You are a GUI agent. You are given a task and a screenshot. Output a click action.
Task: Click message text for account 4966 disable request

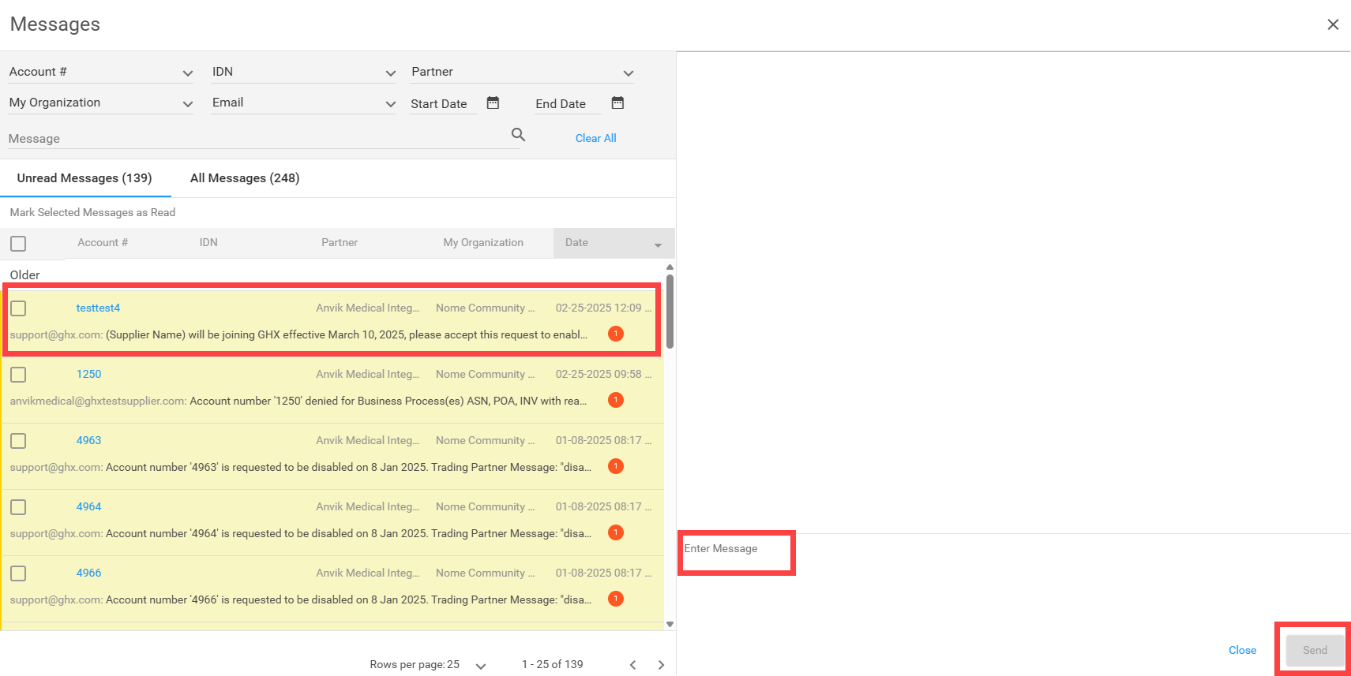pyautogui.click(x=348, y=599)
